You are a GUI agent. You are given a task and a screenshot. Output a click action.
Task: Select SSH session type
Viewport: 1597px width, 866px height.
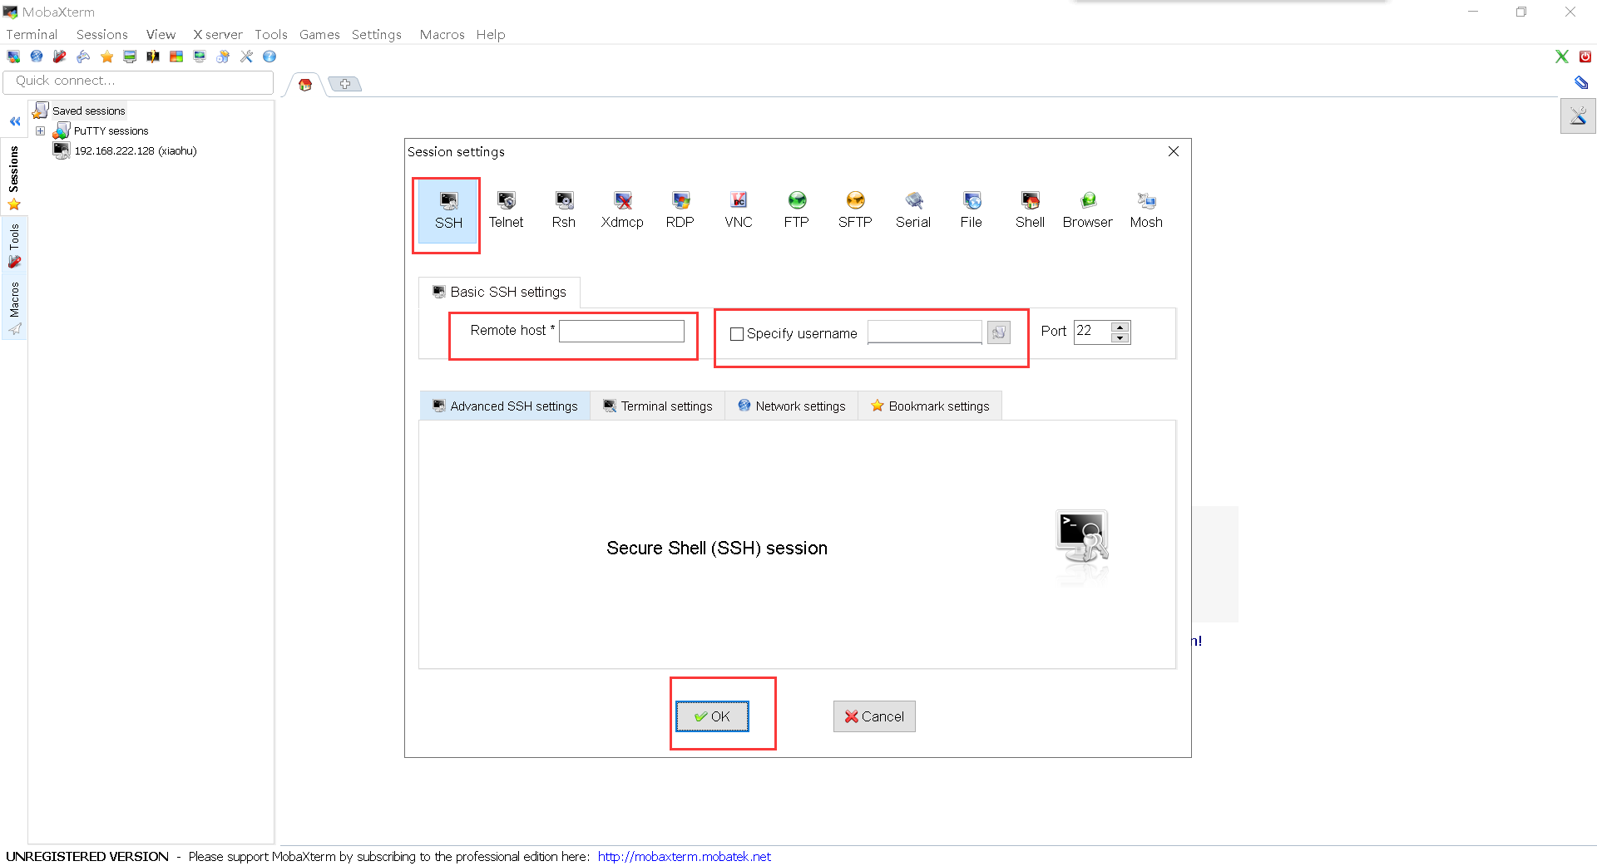448,212
